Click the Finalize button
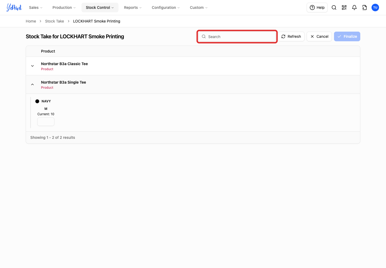Viewport: 386px width, 268px height. [347, 36]
